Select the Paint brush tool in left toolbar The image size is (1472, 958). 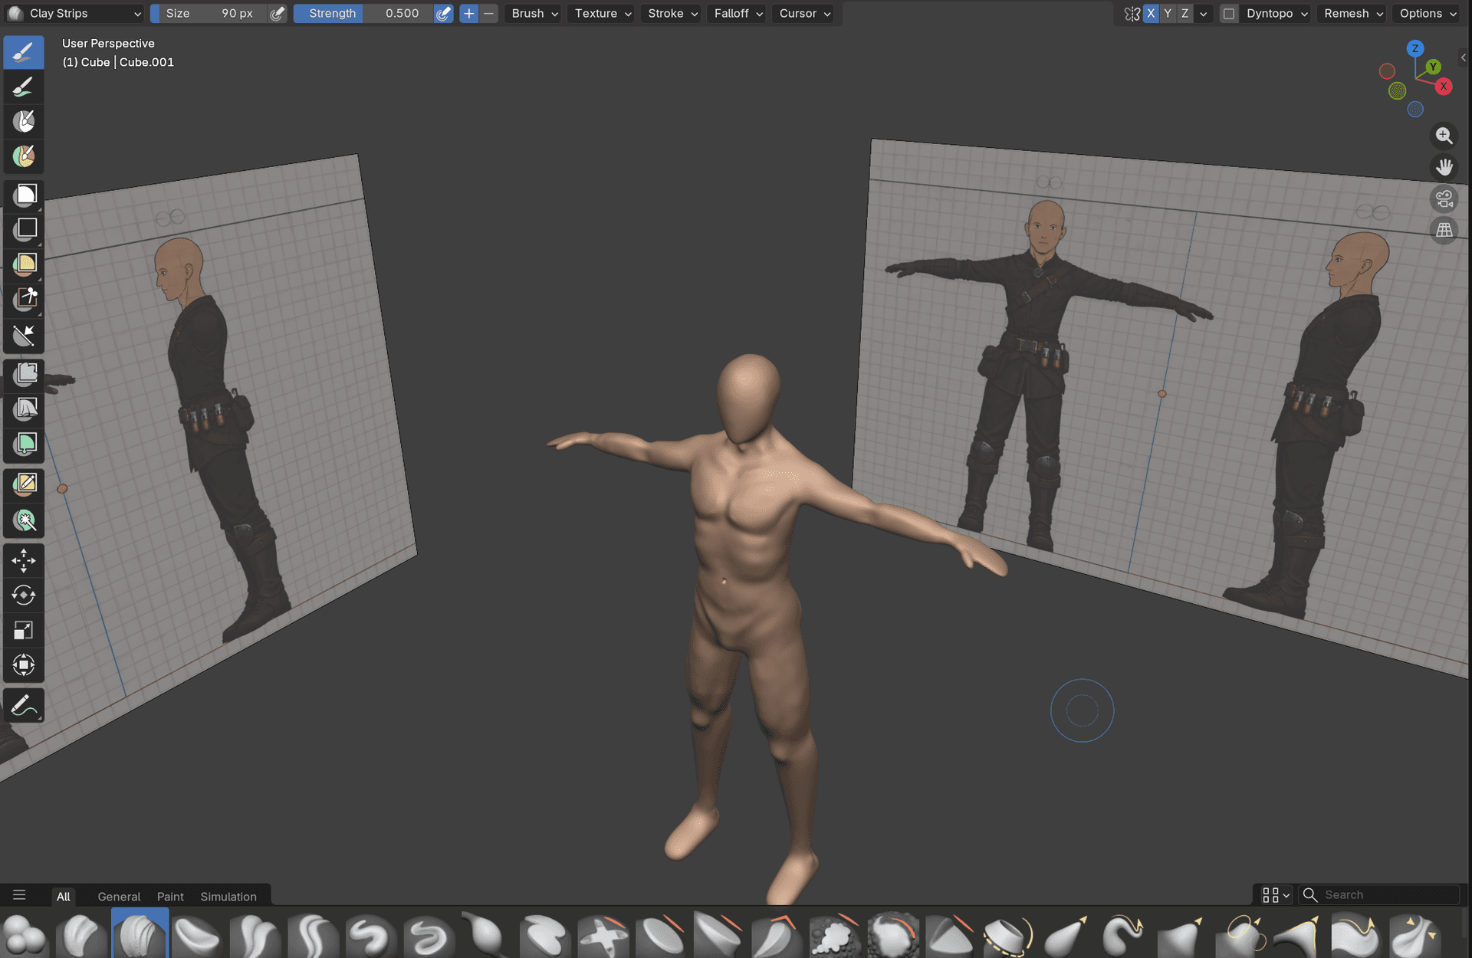point(24,87)
